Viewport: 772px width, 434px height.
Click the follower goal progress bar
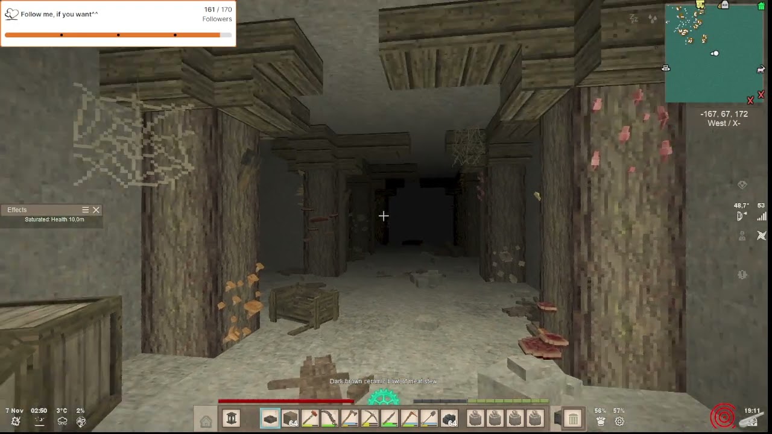118,35
